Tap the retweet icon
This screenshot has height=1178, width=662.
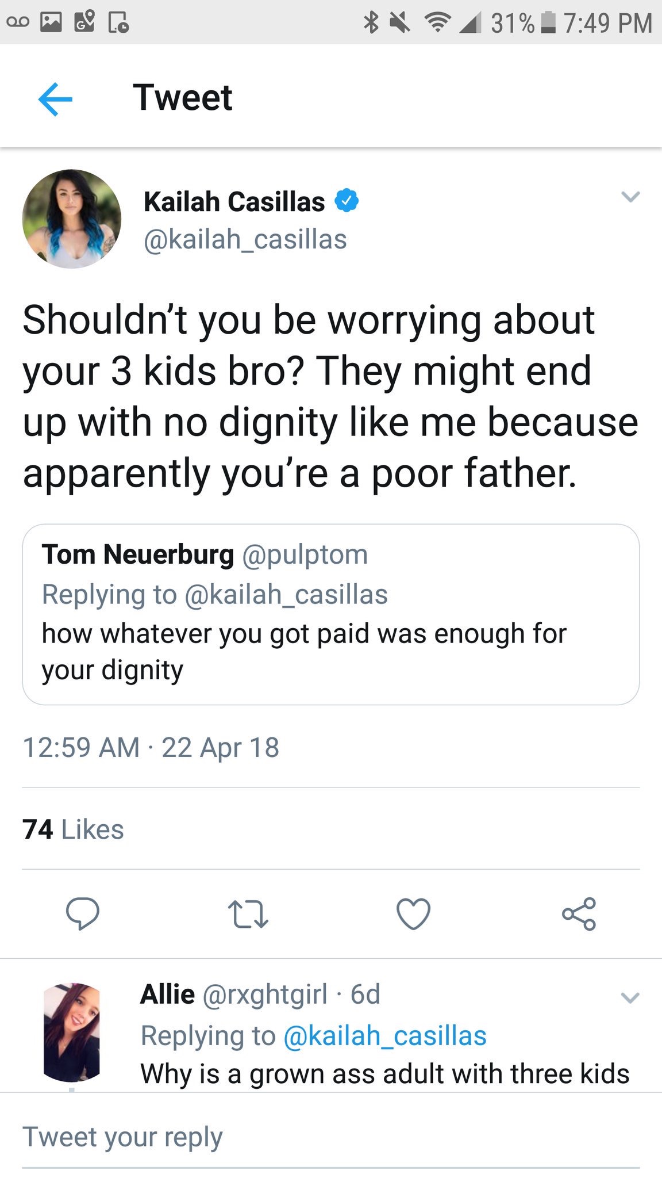tap(248, 914)
